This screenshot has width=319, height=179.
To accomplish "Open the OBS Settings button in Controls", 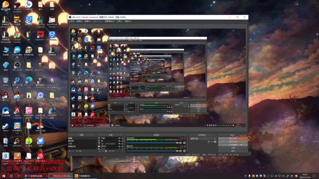I will (x=233, y=148).
